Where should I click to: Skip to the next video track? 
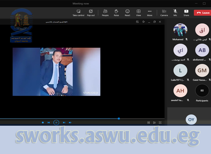[x=64, y=122]
